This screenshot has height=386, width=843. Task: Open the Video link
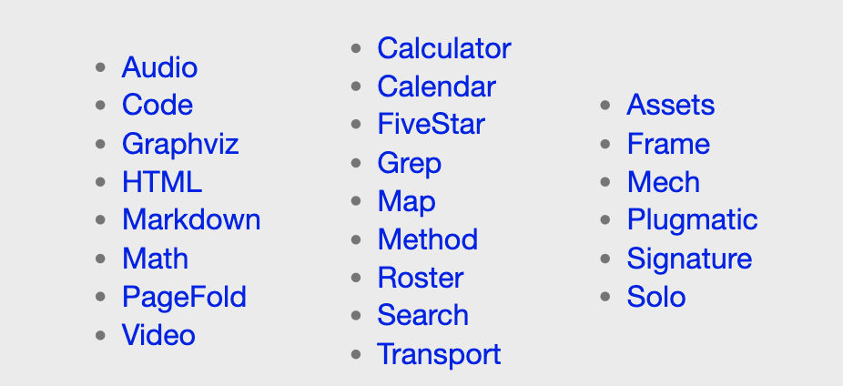tap(158, 335)
